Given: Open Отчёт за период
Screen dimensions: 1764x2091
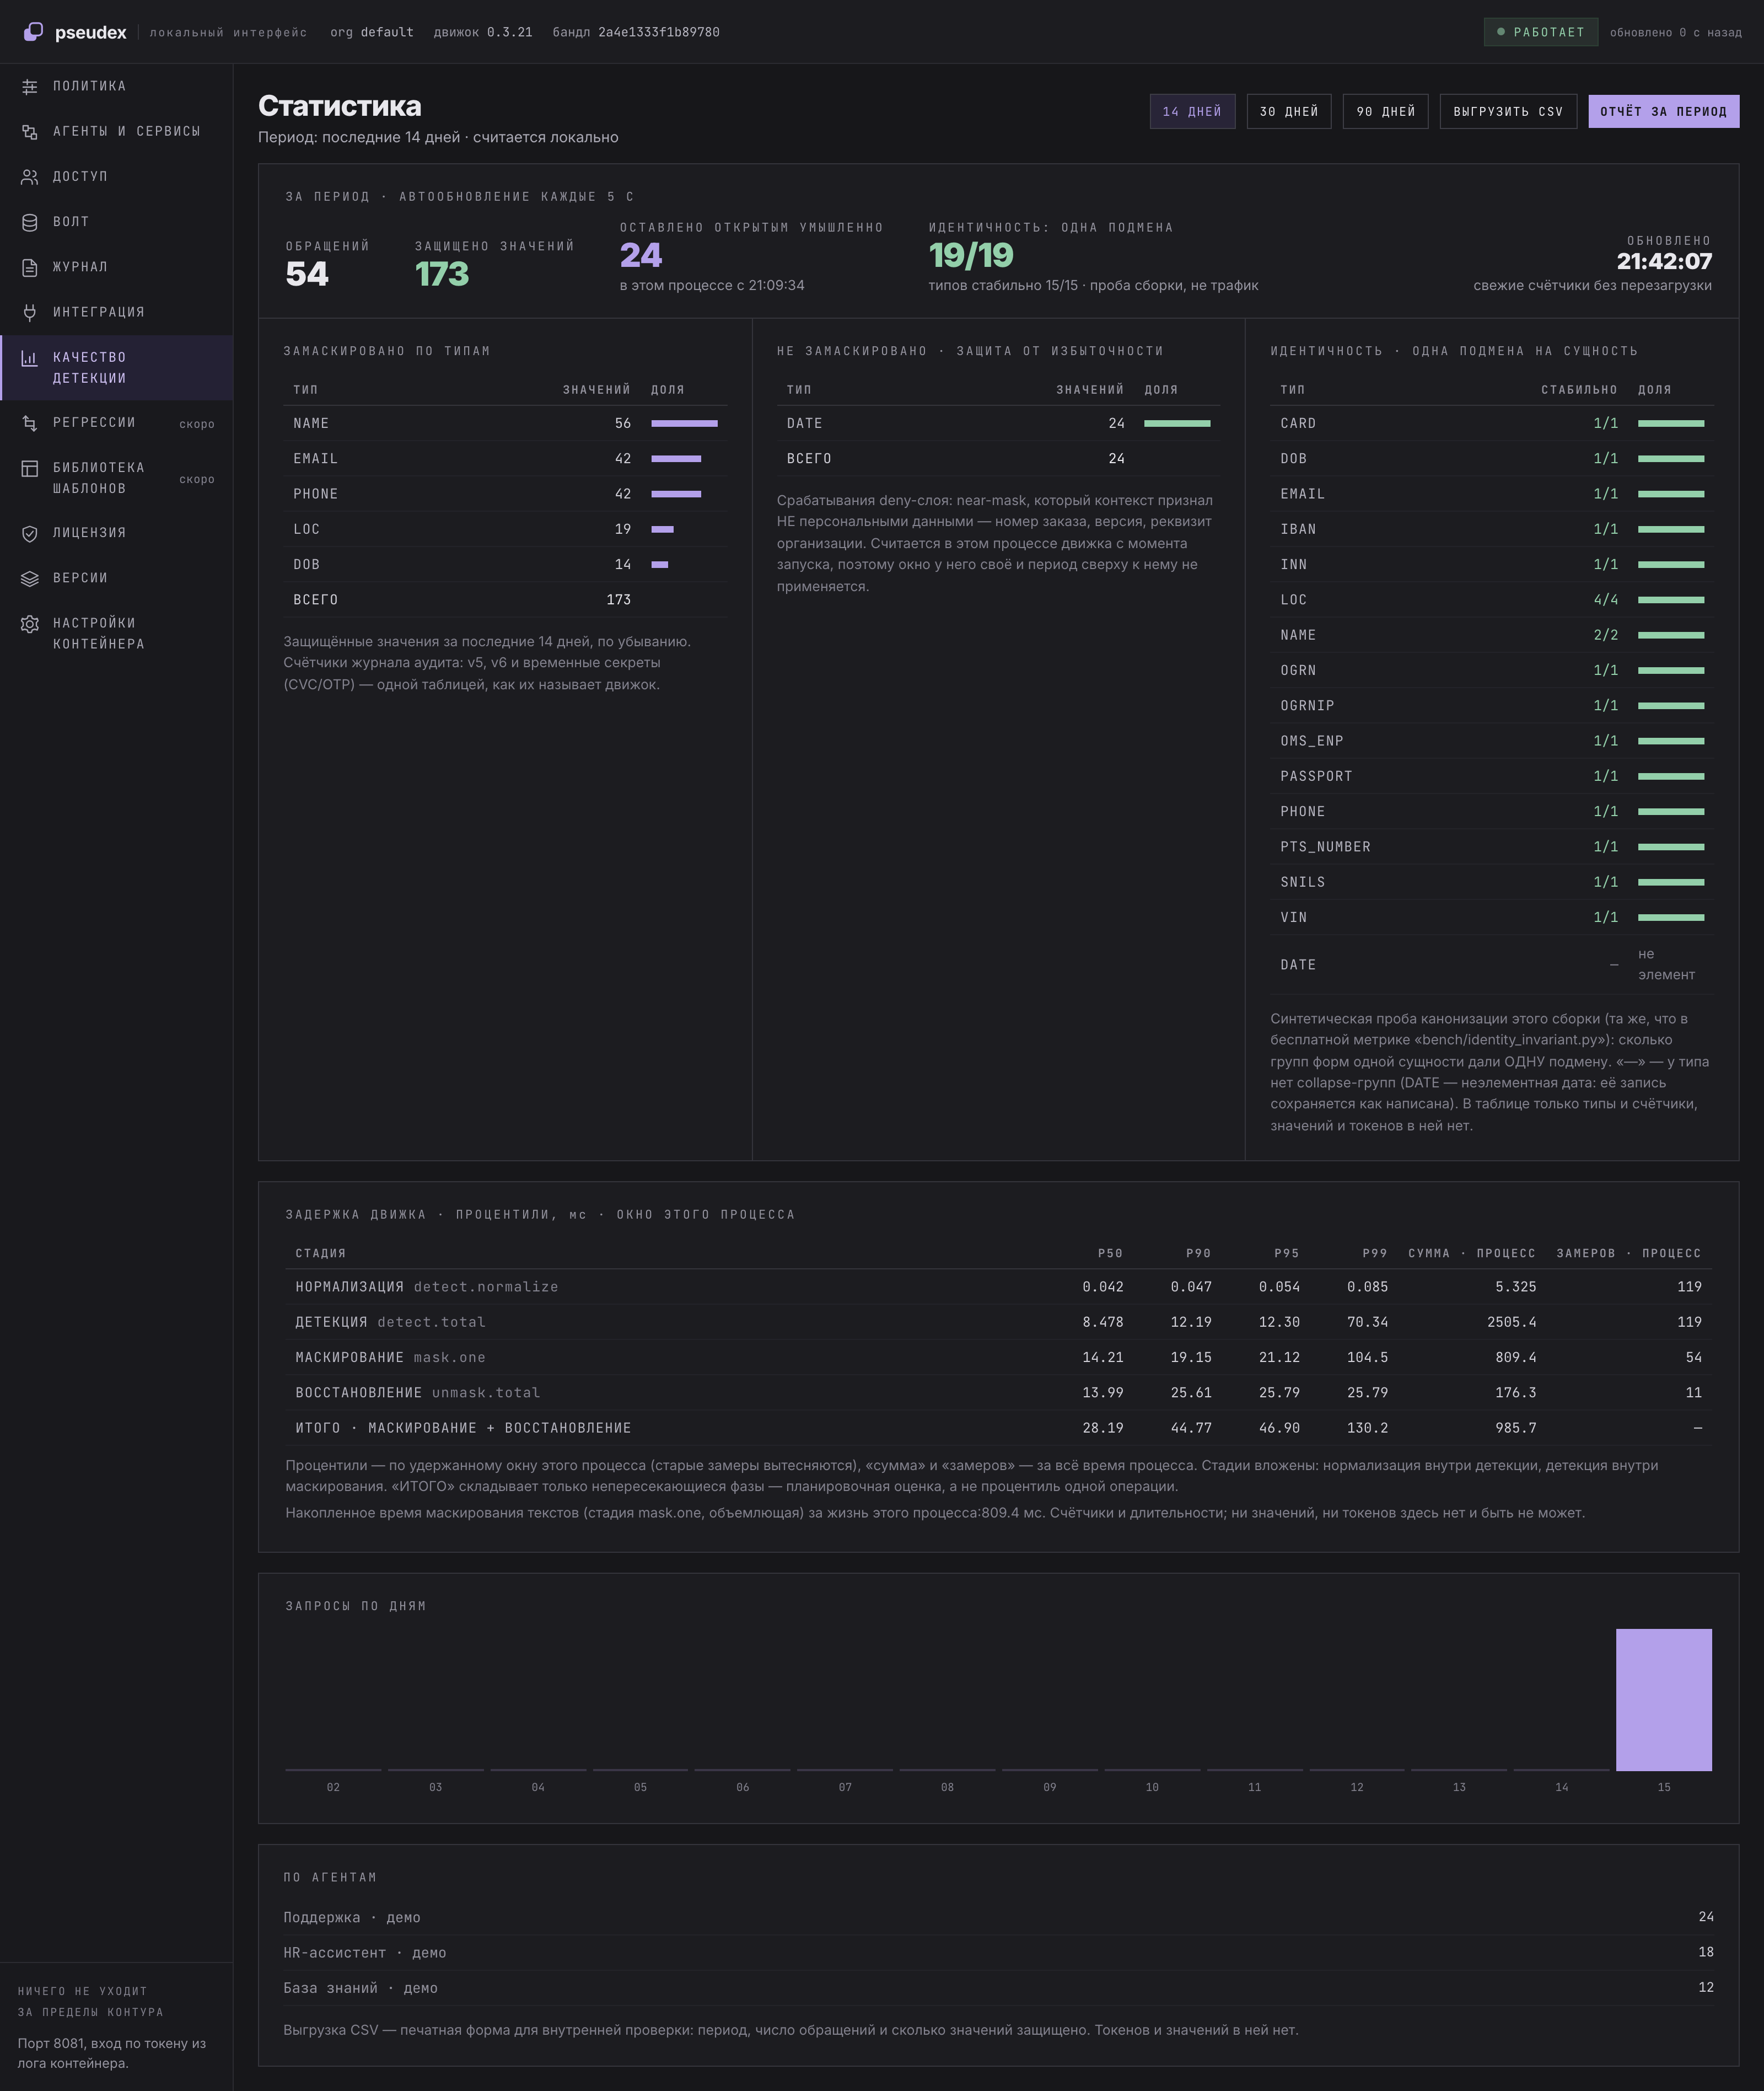Looking at the screenshot, I should coord(1664,111).
